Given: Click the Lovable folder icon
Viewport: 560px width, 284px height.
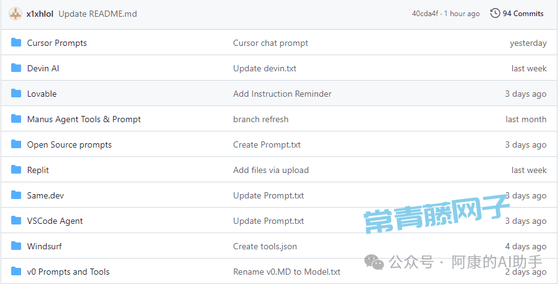Looking at the screenshot, I should [16, 94].
